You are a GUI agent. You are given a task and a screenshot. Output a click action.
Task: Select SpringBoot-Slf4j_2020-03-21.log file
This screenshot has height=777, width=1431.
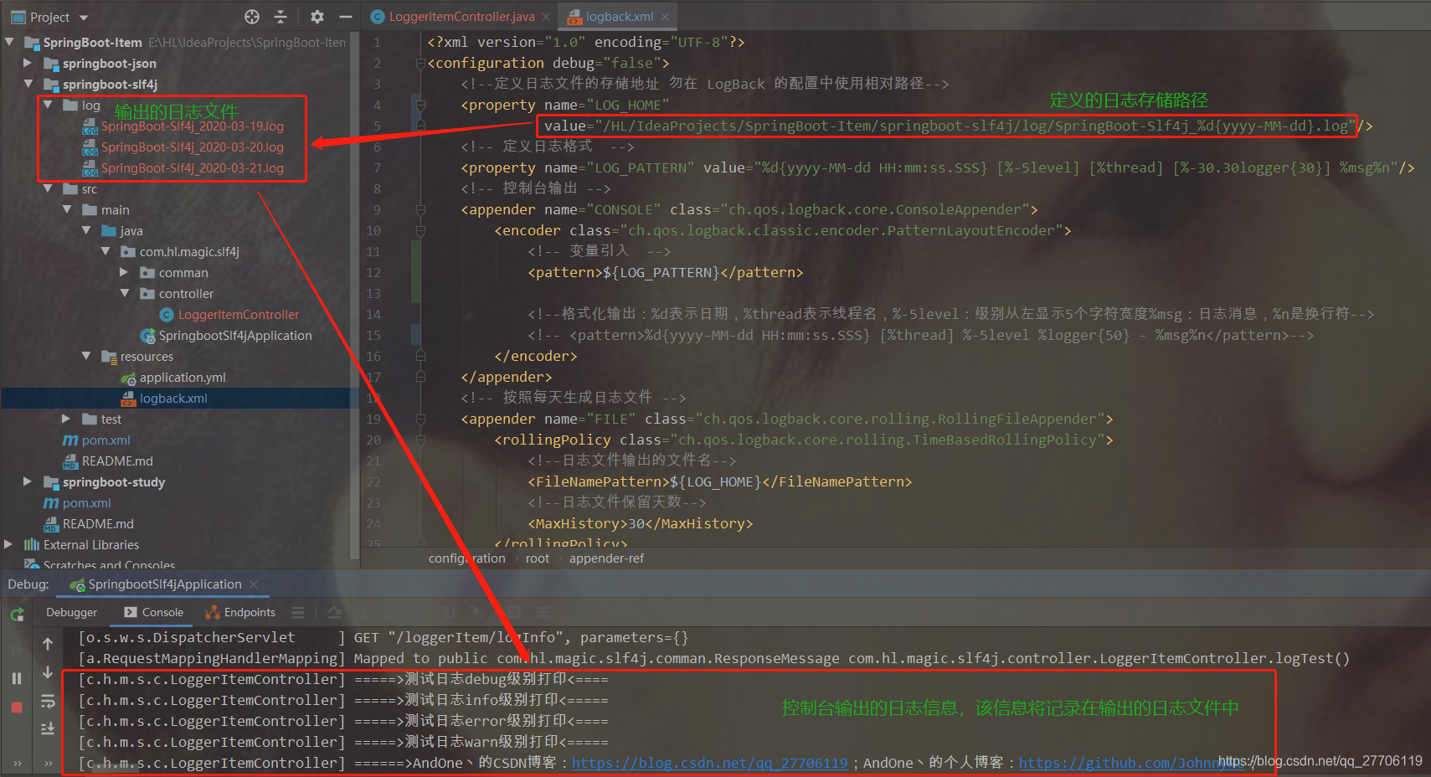coord(183,167)
